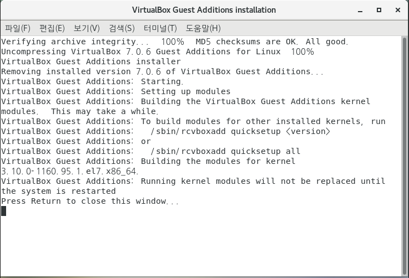This screenshot has height=278, width=409.
Task: Click 'modules. This may take a while.' line
Action: 80,111
